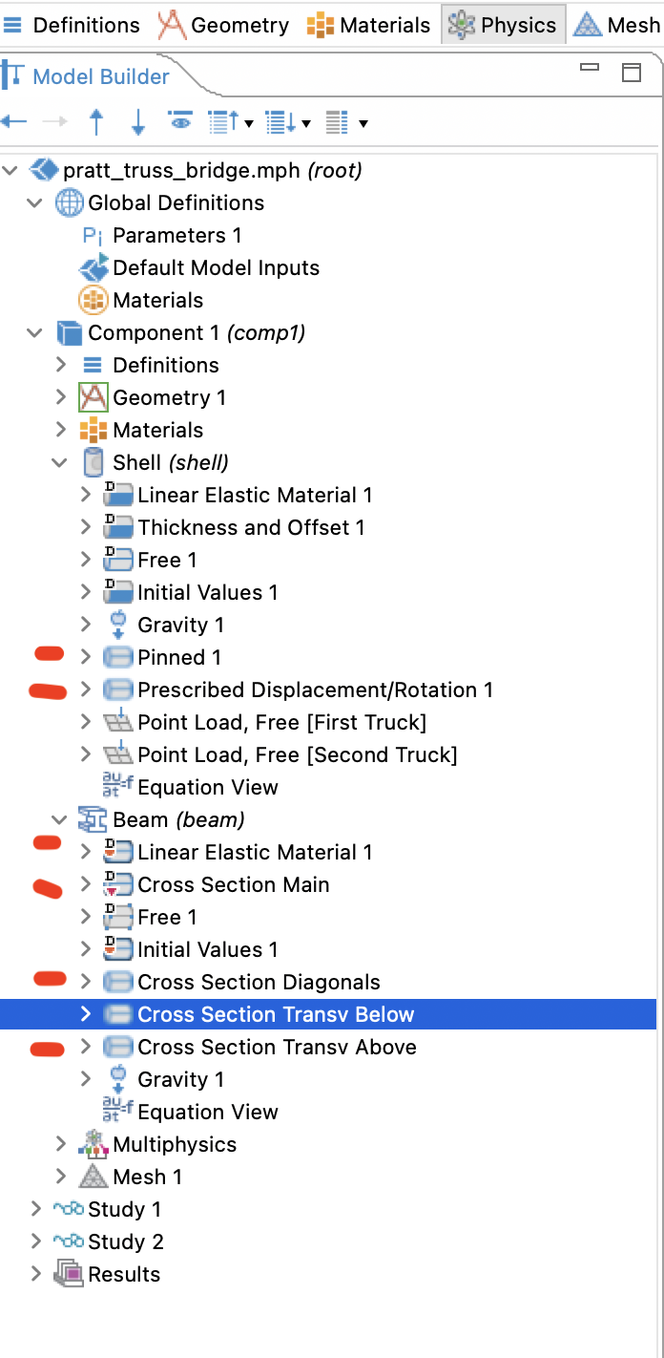The height and width of the screenshot is (1358, 664).
Task: Switch to the Geometry ribbon tab
Action: coord(223,25)
